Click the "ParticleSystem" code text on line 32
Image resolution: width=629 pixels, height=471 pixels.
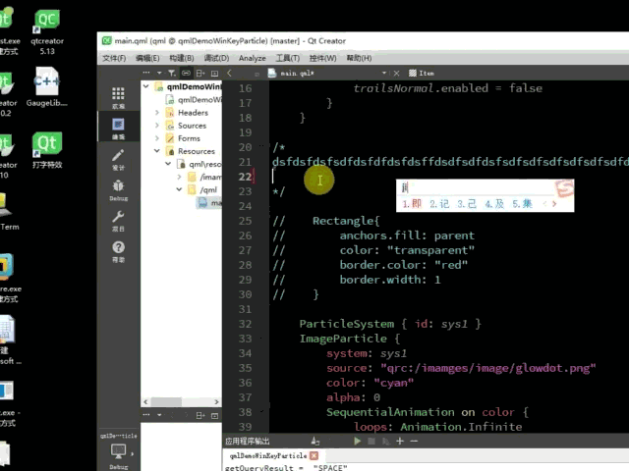(x=347, y=324)
